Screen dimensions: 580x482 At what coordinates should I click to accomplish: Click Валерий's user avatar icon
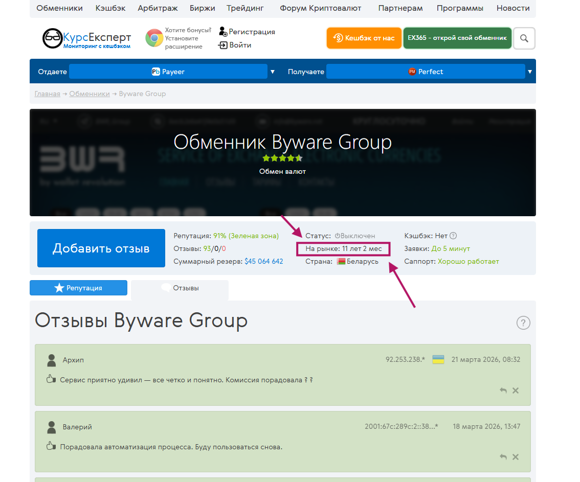coord(52,427)
